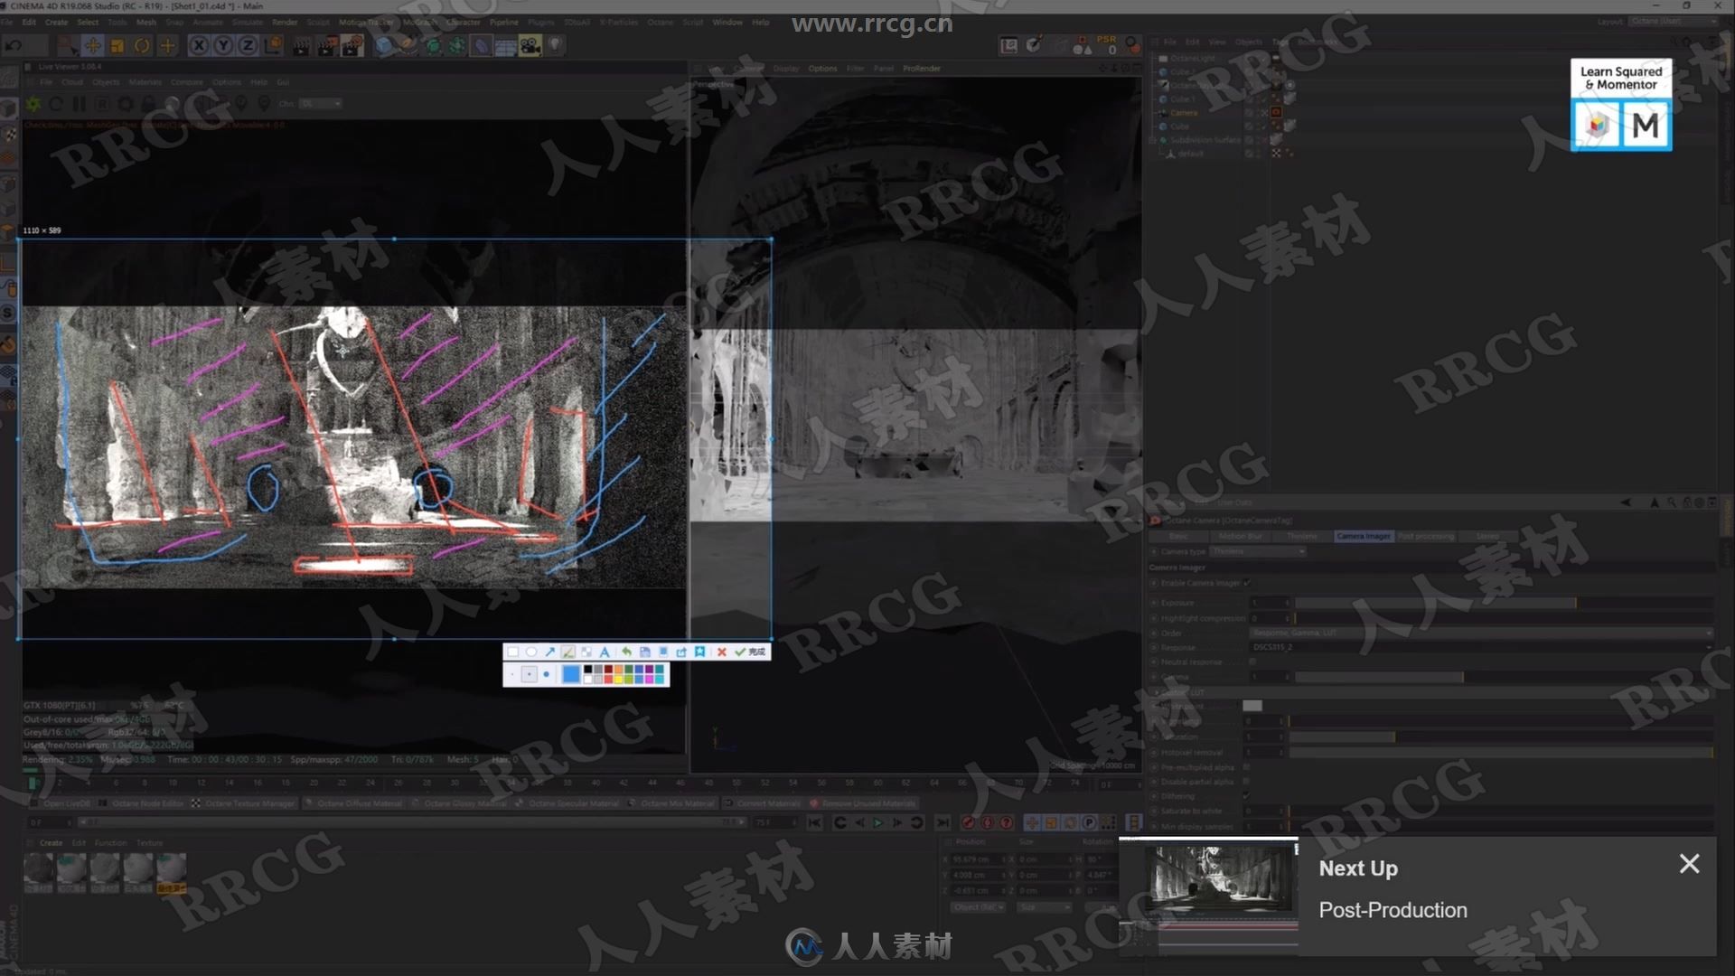Screen dimensions: 1735x976
Task: Toggle the X axis lock
Action: point(199,45)
